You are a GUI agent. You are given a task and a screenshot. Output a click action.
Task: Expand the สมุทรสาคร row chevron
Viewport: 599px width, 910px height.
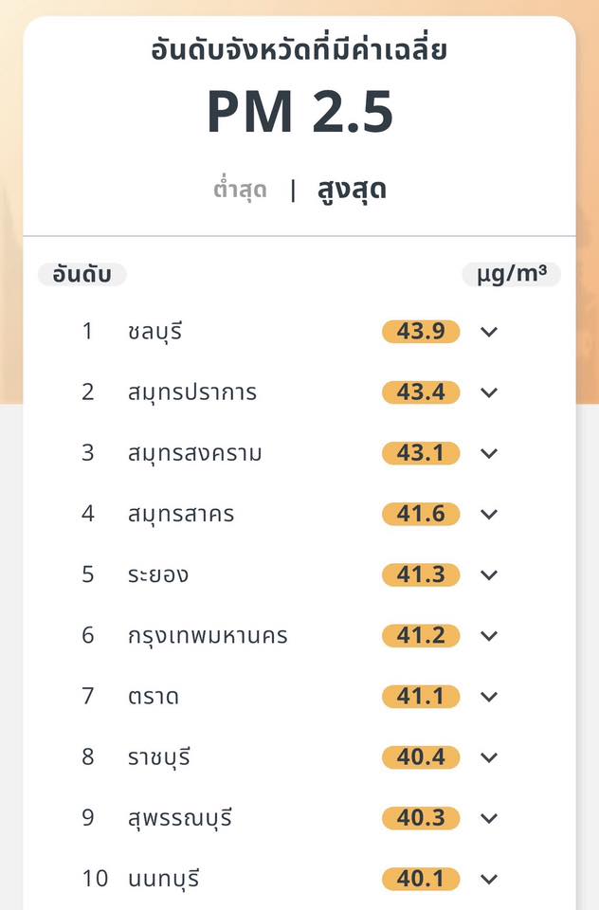(489, 514)
